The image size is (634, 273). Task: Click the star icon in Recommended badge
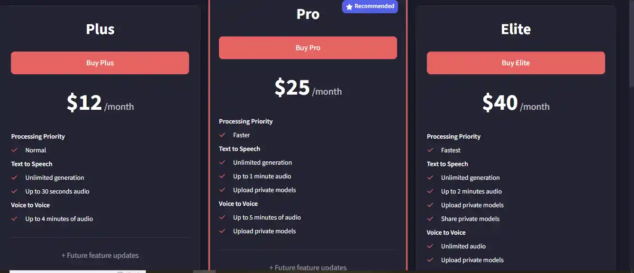point(349,7)
